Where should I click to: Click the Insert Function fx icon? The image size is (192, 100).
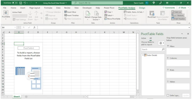pos(34,27)
